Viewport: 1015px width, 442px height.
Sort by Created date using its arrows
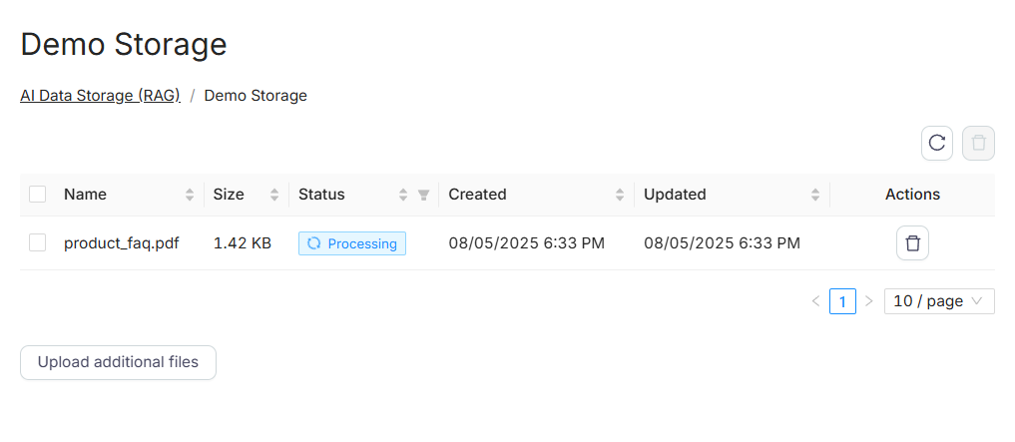(620, 196)
